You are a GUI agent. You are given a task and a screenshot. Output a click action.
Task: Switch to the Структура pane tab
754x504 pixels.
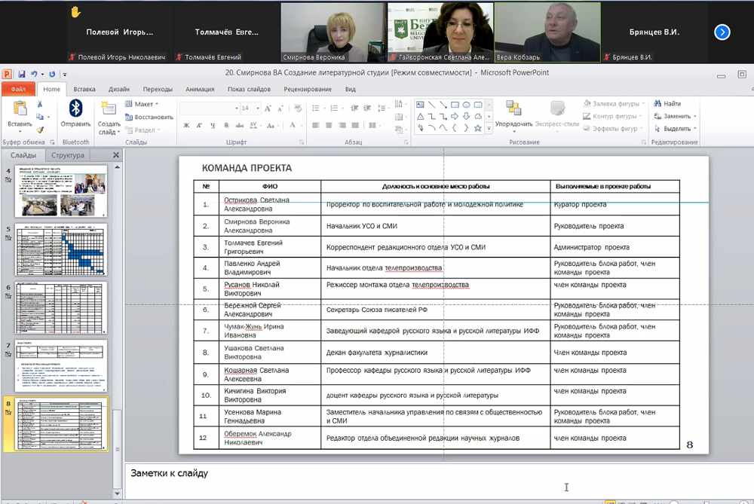click(x=67, y=155)
